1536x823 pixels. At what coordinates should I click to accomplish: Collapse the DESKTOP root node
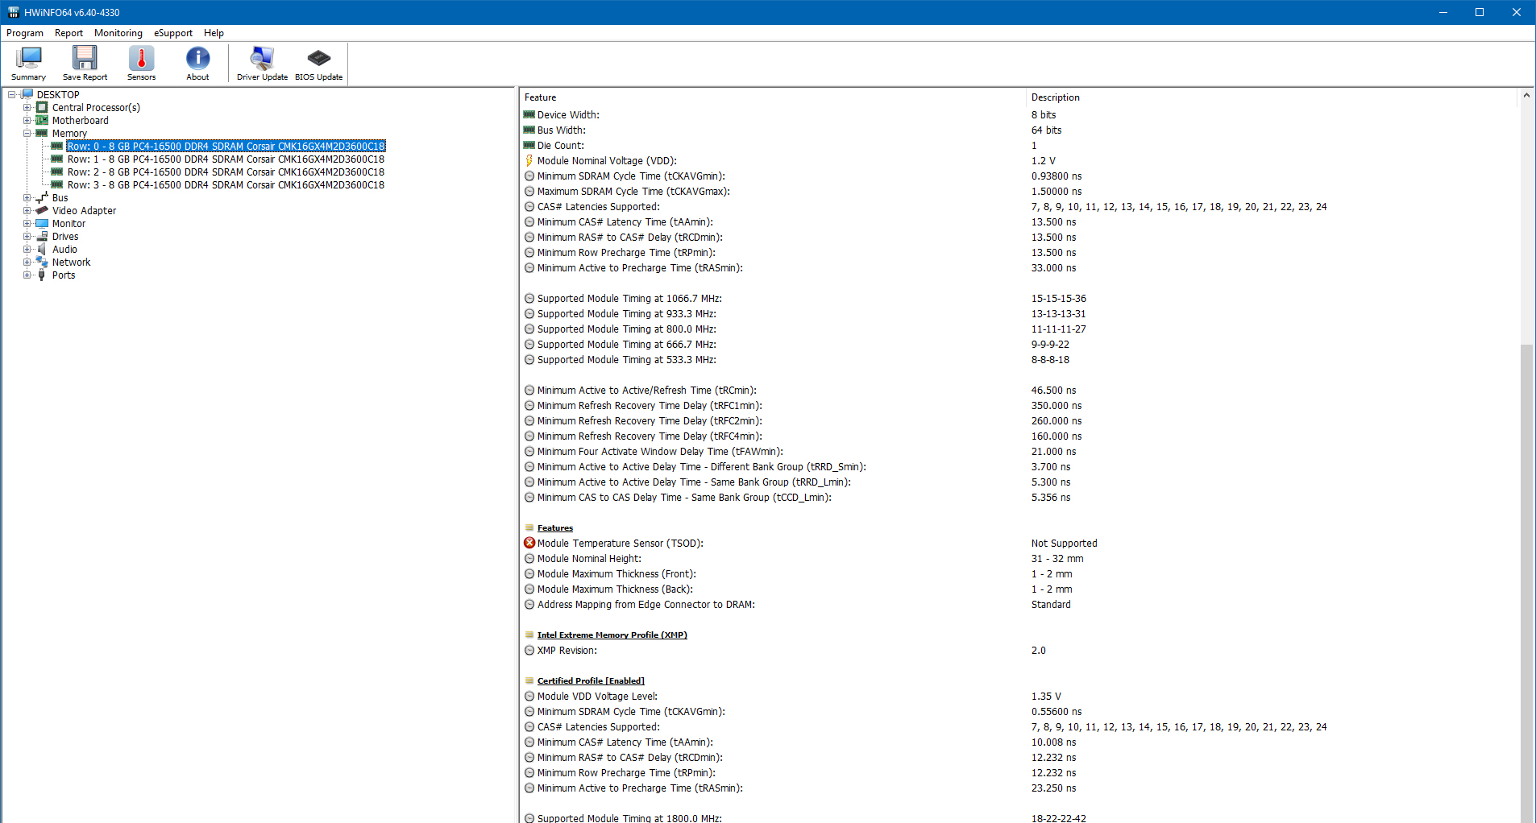pos(12,94)
